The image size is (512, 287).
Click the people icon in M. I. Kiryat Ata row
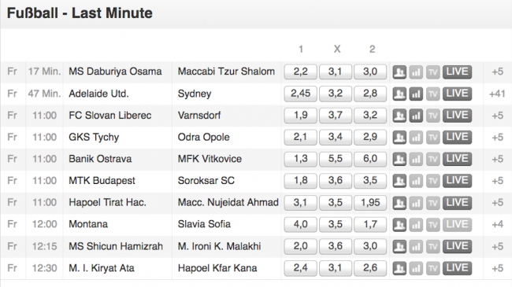click(399, 268)
